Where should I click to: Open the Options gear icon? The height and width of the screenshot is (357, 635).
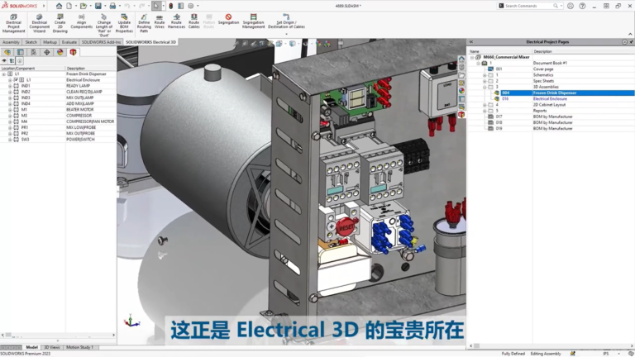tap(191, 6)
